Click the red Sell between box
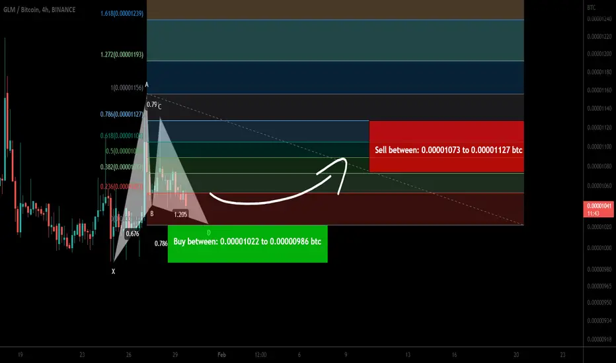 coord(446,147)
